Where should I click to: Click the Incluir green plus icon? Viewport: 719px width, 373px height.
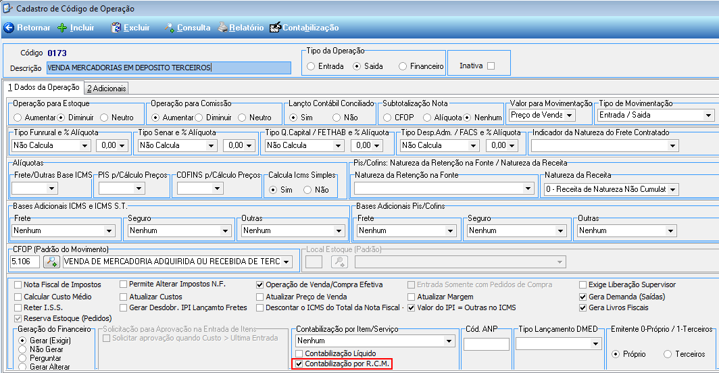62,28
